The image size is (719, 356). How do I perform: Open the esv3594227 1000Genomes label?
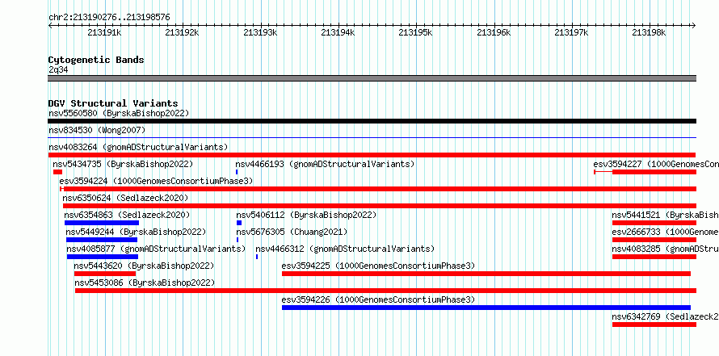(656, 164)
